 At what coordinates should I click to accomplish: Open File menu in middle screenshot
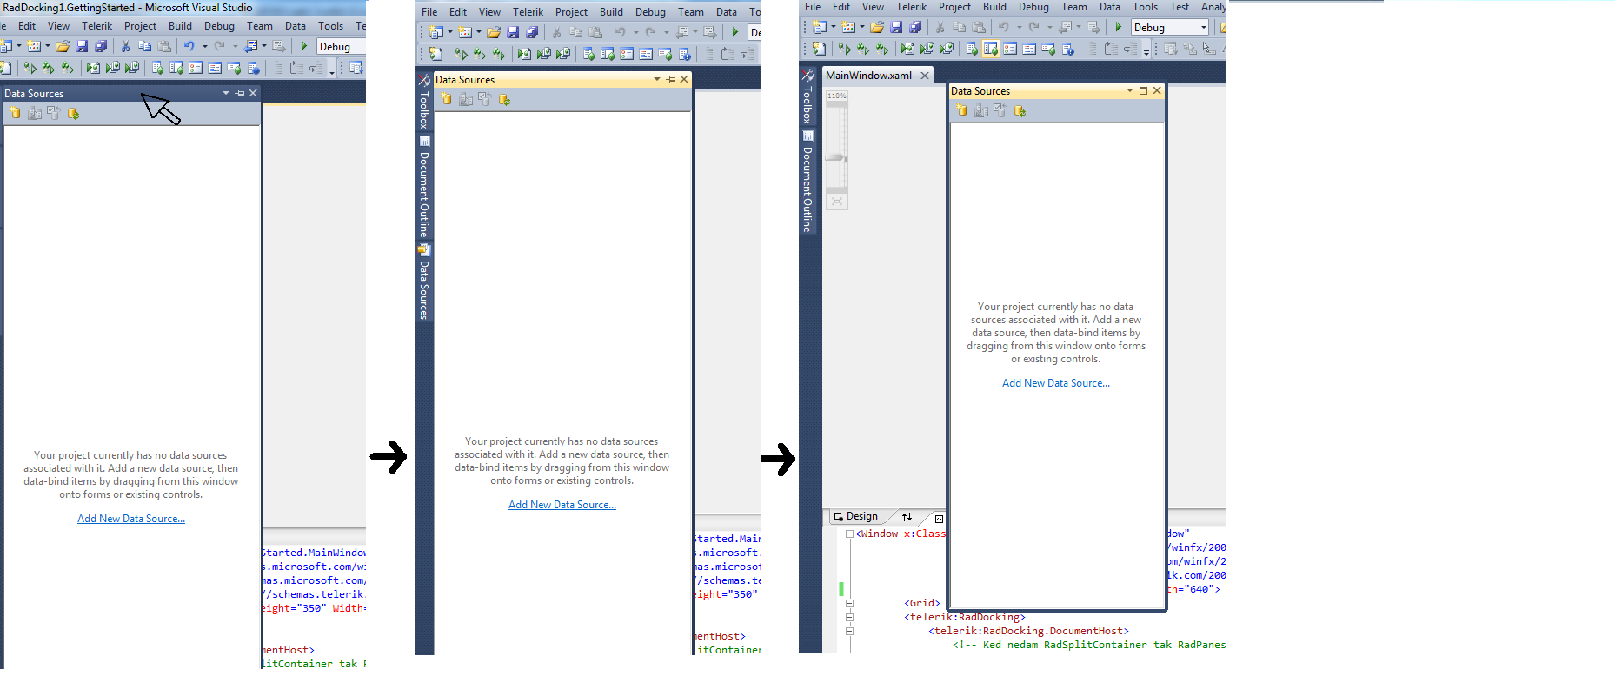click(429, 12)
